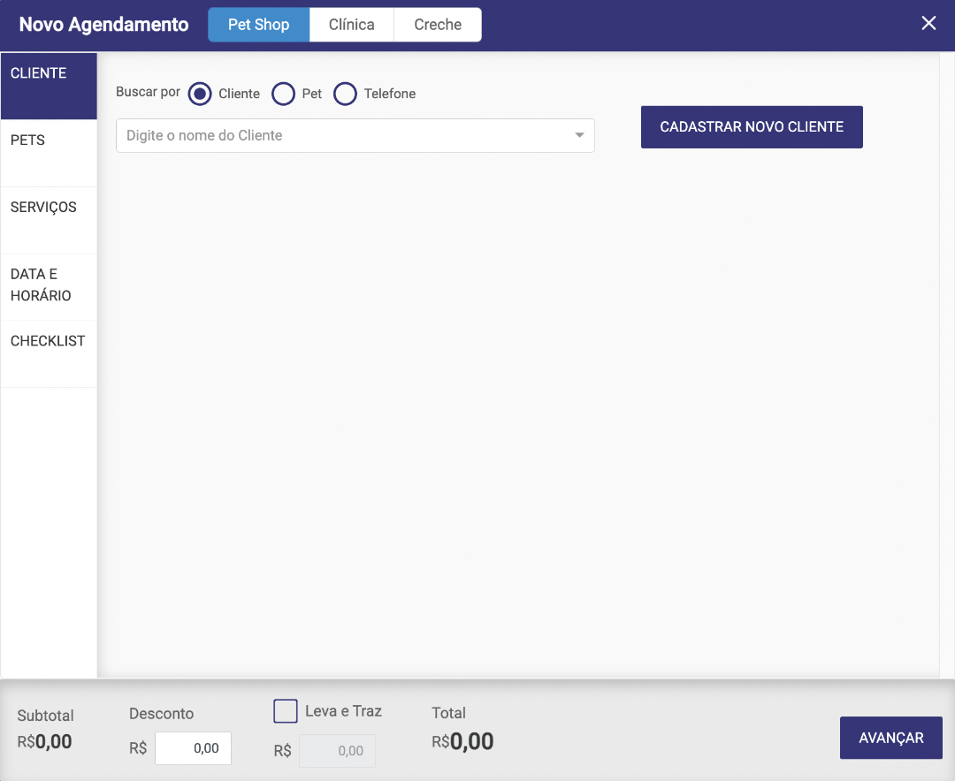Select the Cliente radio button
Screen dimensions: 955x781
(200, 94)
